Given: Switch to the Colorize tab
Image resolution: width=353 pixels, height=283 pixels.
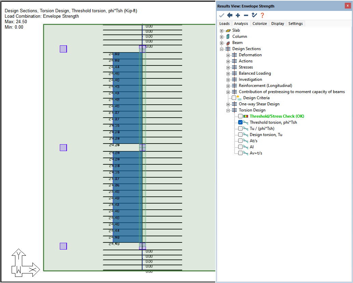Looking at the screenshot, I should (259, 24).
